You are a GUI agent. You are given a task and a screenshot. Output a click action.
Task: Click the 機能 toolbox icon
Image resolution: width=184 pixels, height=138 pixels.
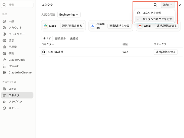click(x=4, y=53)
